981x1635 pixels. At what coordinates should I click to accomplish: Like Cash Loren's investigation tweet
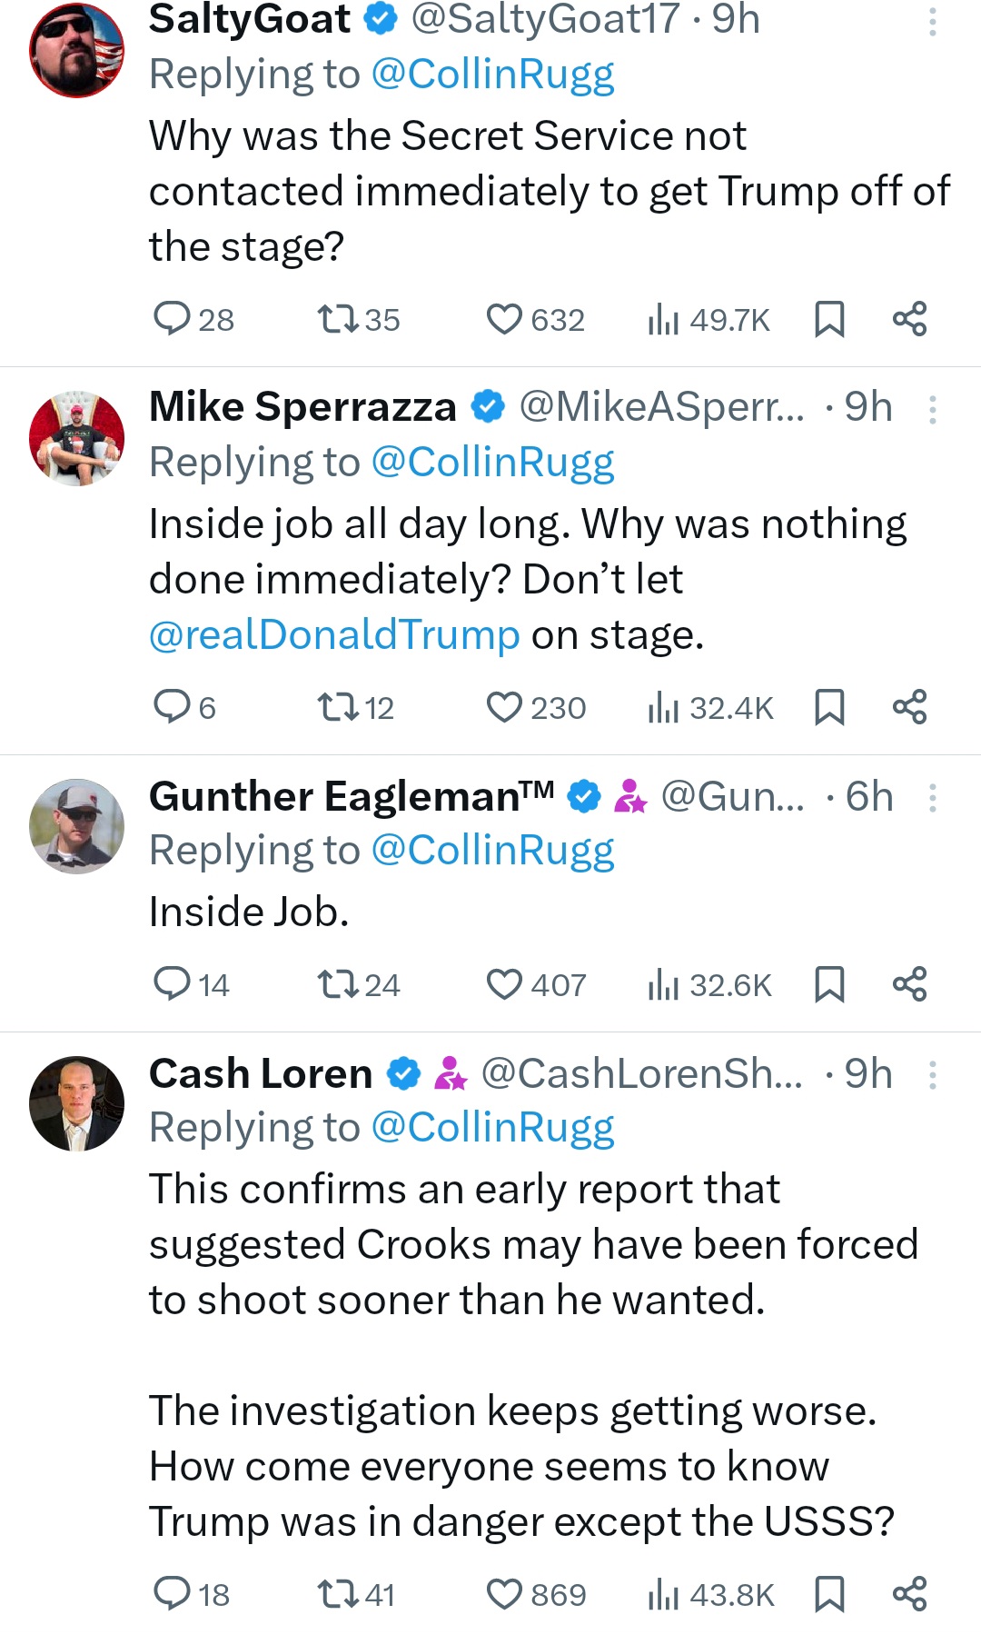[x=505, y=1594]
